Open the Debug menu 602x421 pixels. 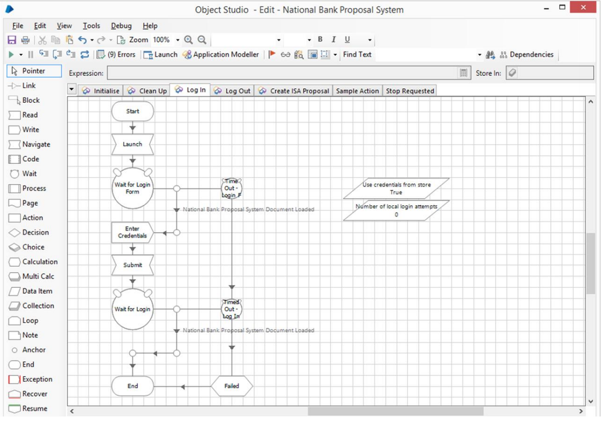coord(121,26)
